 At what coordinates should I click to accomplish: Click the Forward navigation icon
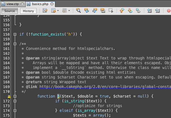pos(64,11)
